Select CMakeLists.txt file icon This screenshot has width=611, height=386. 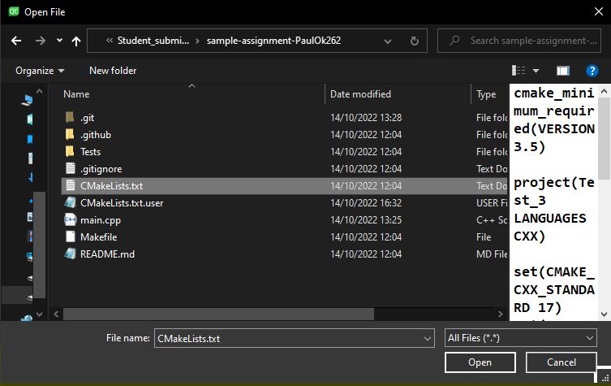70,185
